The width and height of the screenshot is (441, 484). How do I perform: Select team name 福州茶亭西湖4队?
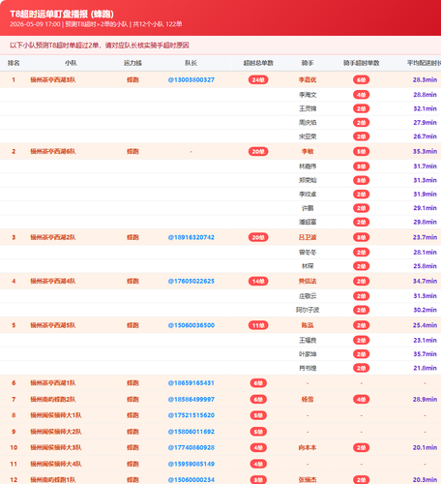[x=53, y=281]
